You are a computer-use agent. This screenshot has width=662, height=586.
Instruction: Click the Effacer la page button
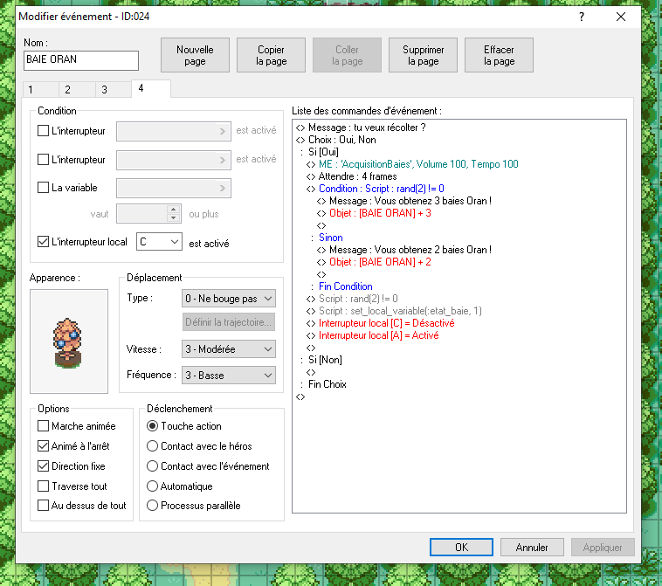499,55
